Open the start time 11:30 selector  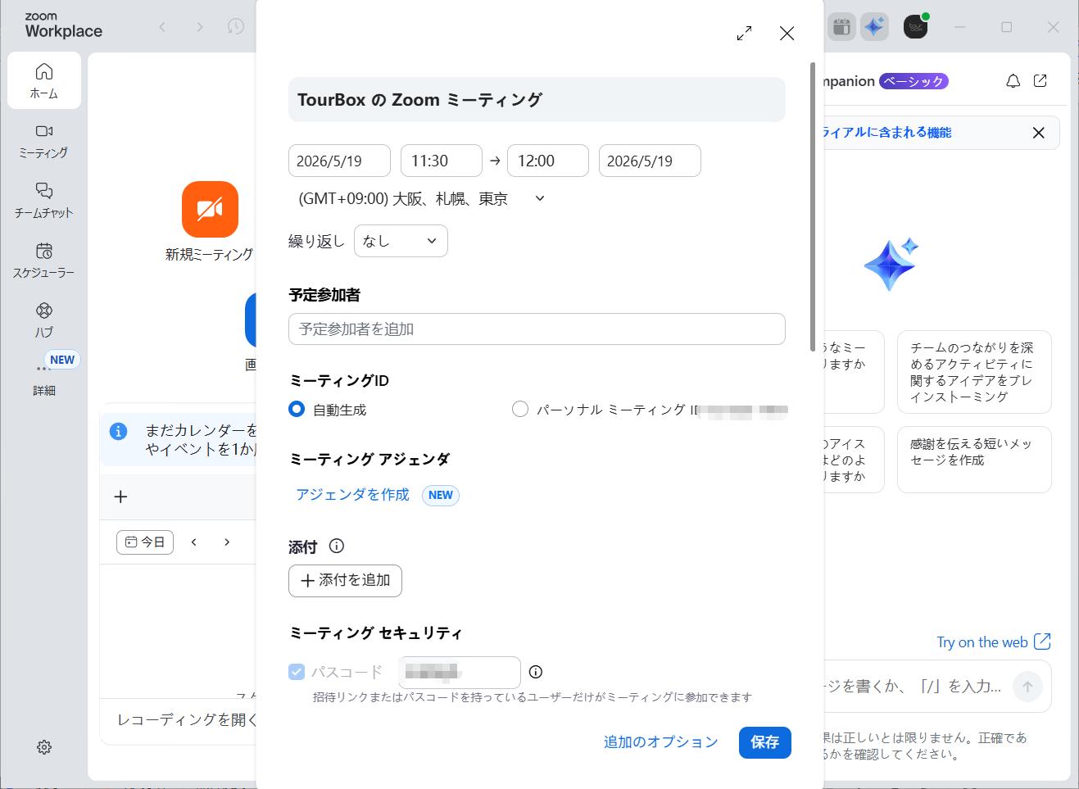click(x=442, y=161)
